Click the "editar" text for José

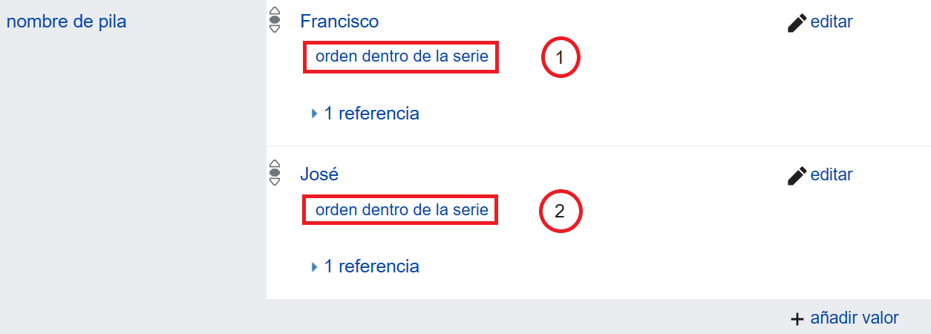pyautogui.click(x=832, y=174)
